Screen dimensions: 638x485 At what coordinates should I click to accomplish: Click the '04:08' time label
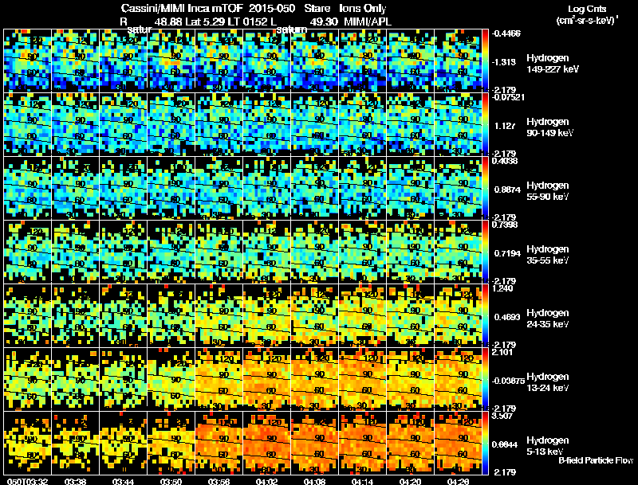(x=315, y=481)
